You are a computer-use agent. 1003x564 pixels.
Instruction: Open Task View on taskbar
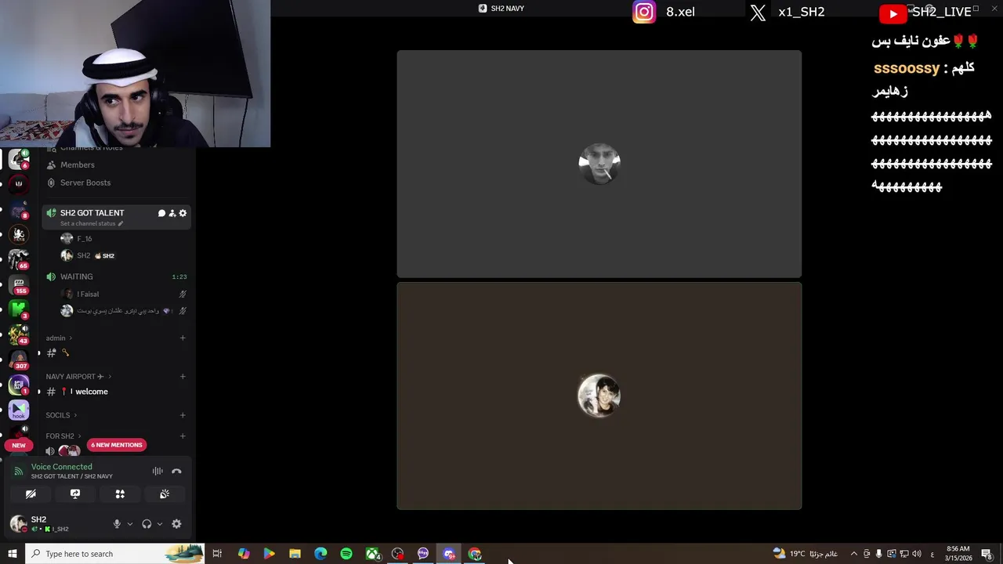coord(217,554)
